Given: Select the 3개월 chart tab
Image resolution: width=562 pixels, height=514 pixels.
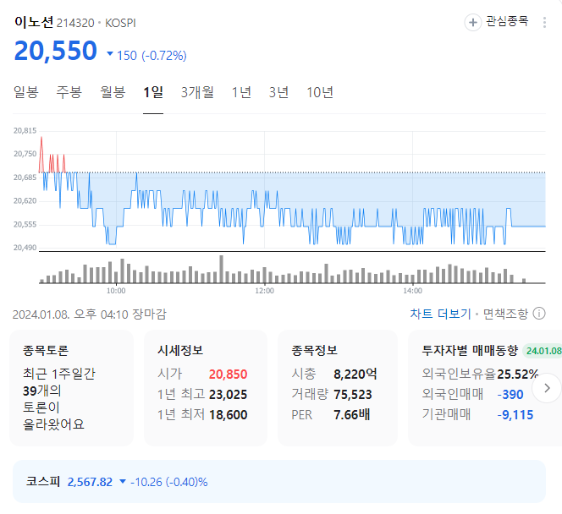Looking at the screenshot, I should (197, 92).
